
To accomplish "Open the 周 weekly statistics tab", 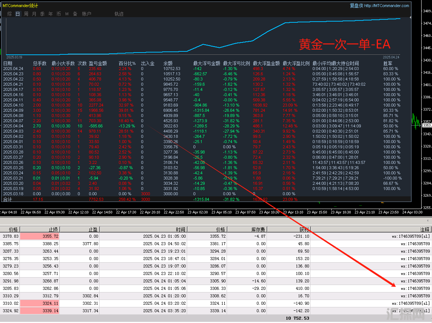I will [26, 14].
